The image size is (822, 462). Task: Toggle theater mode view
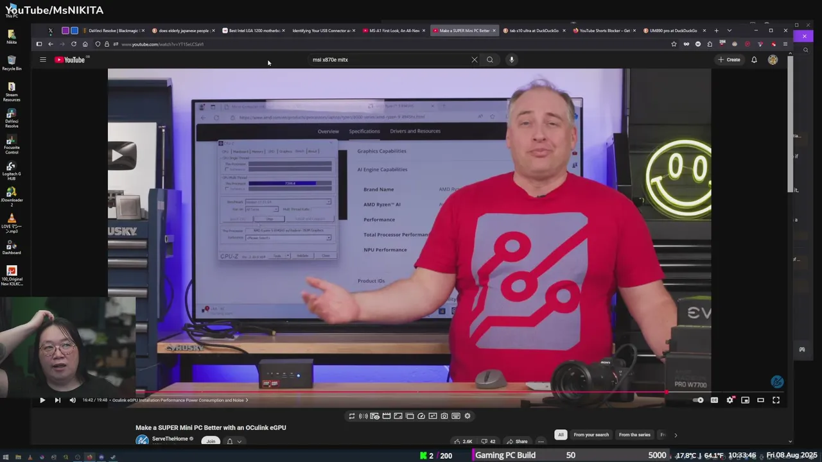760,400
